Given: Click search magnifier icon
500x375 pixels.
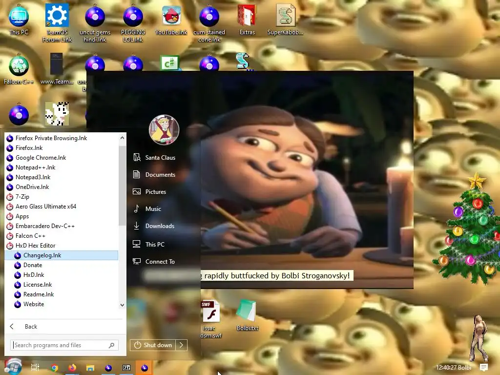Looking at the screenshot, I should (112, 345).
